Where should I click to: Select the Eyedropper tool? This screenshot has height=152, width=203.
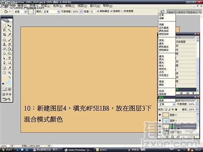pyautogui.click(x=9, y=68)
